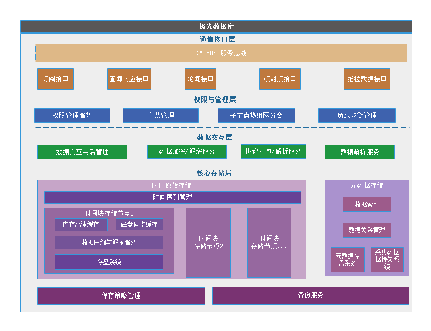431x331 pixels.
Task: Click the DM BUS 服务总线 bar
Action: (221, 53)
